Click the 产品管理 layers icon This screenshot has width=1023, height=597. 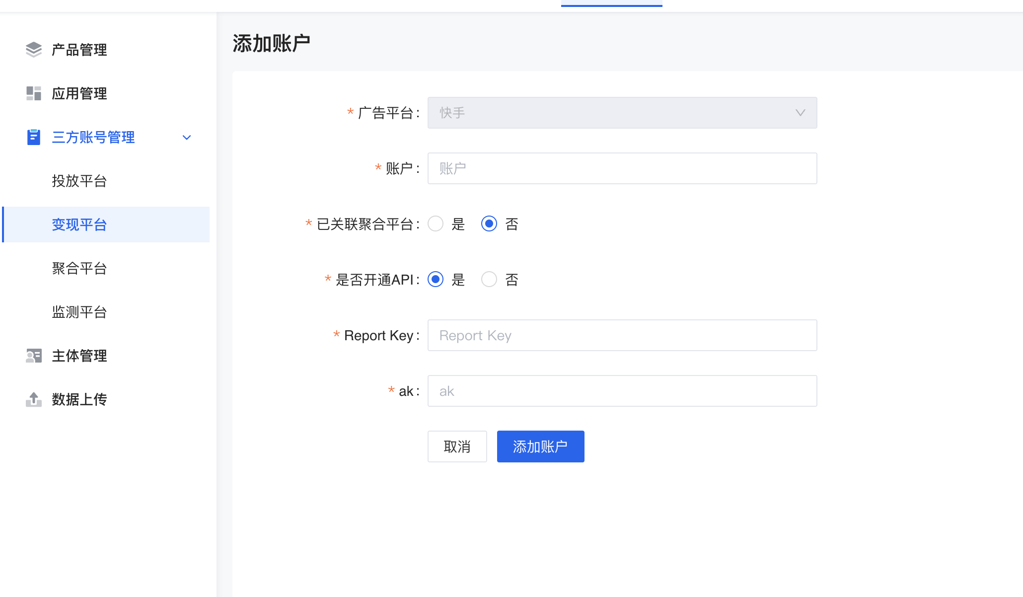coord(34,50)
